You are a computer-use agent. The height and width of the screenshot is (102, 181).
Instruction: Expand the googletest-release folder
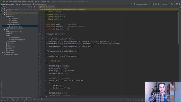6,32
